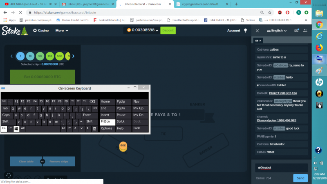The height and width of the screenshot is (184, 327).
Task: Select the 50 chip
Action: [40, 56]
